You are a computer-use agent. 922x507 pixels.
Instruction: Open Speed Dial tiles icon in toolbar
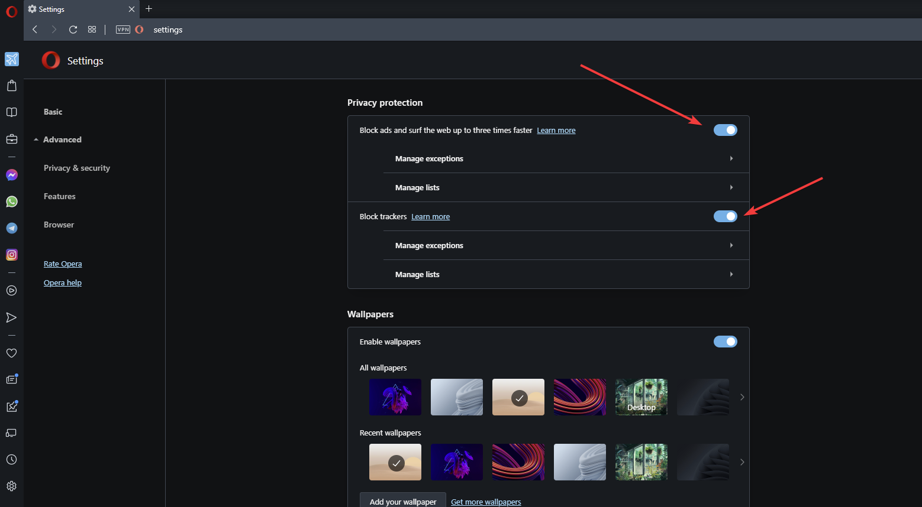pyautogui.click(x=92, y=30)
